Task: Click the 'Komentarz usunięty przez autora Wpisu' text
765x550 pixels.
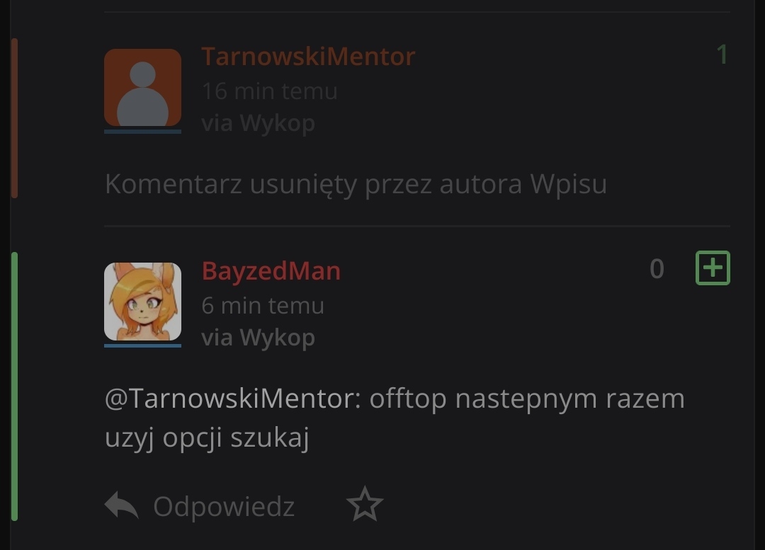Action: point(356,184)
